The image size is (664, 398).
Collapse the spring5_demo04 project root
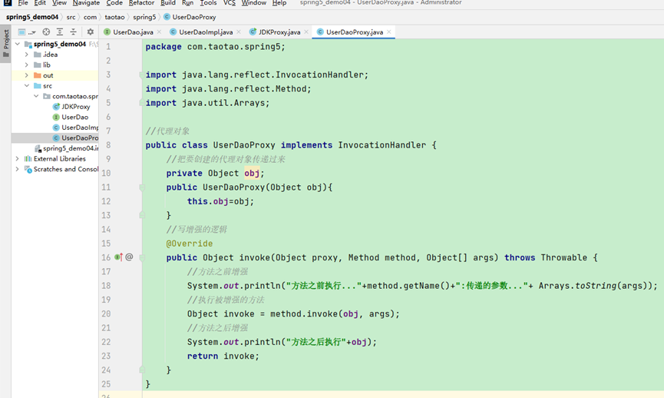tap(18, 44)
